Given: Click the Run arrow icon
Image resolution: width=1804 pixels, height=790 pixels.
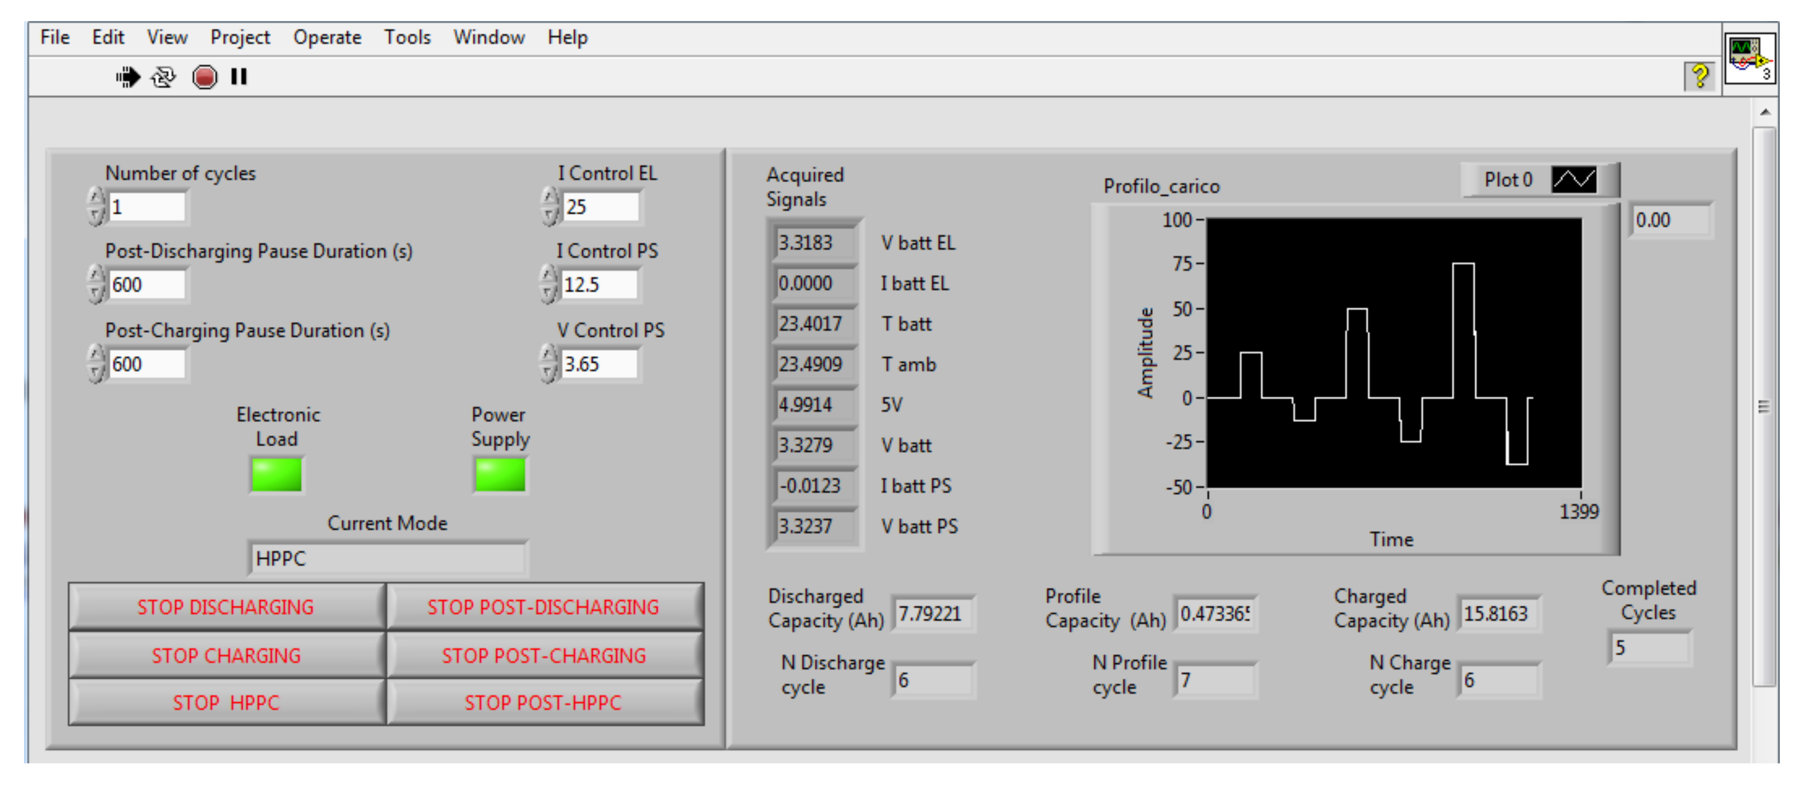Looking at the screenshot, I should point(127,76).
